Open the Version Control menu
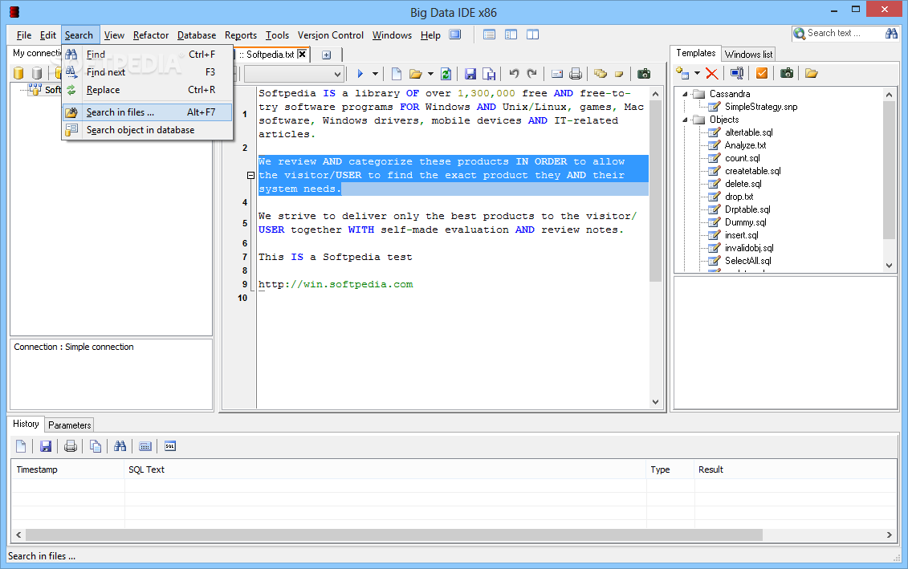The height and width of the screenshot is (569, 908). (x=331, y=35)
